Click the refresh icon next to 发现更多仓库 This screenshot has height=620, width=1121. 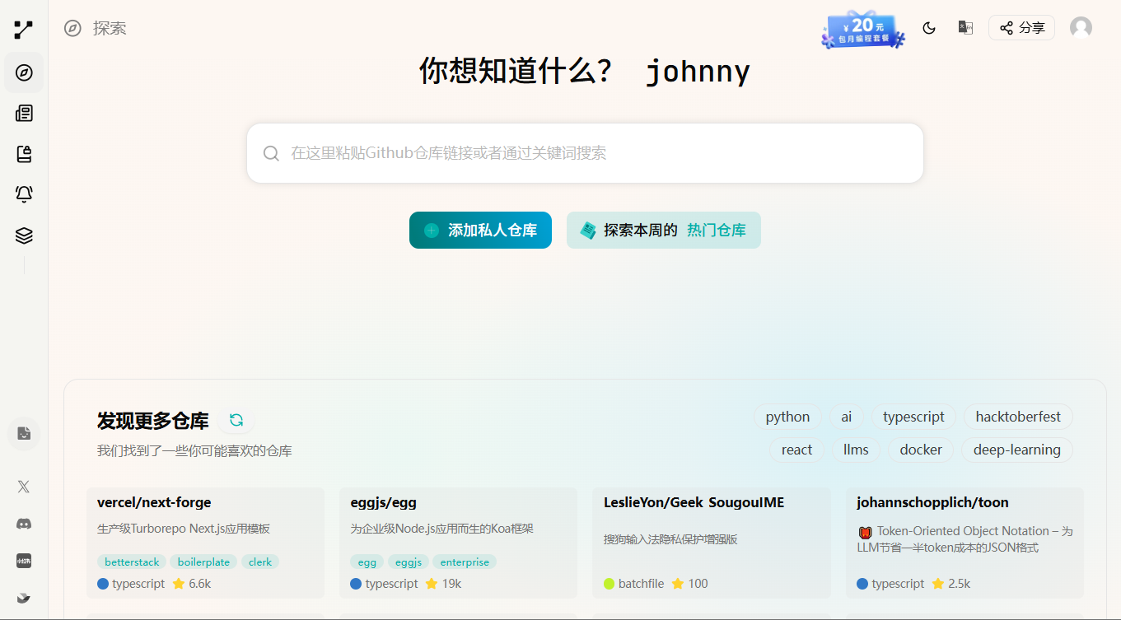point(236,420)
